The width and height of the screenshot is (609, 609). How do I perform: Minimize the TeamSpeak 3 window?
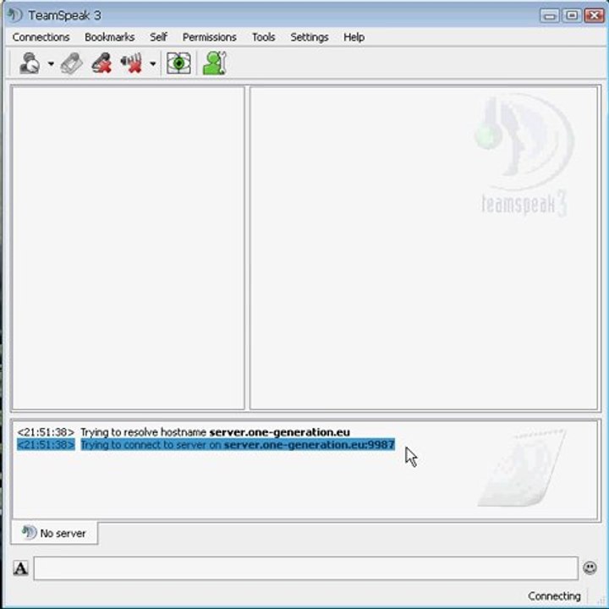549,15
